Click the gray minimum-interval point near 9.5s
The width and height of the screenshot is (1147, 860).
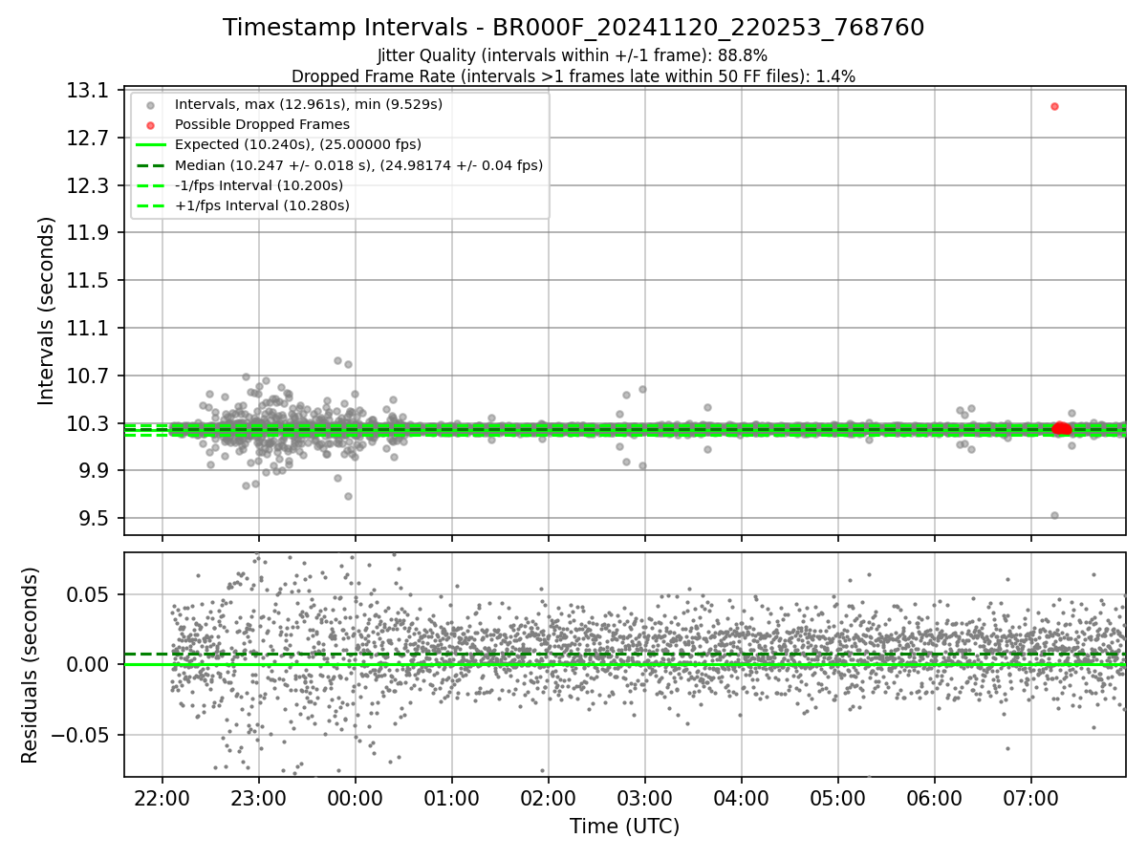pyautogui.click(x=1054, y=515)
